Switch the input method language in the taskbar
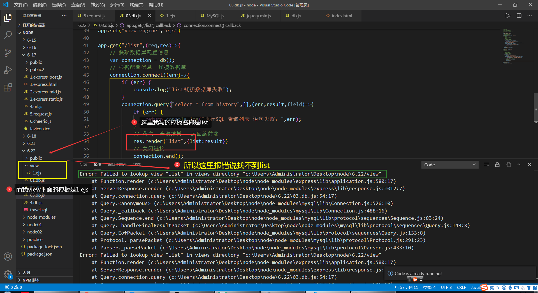 492,287
